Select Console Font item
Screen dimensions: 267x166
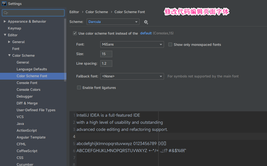coord(27,83)
